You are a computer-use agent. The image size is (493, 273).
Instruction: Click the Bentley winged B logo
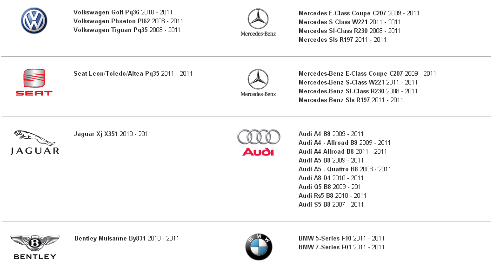pyautogui.click(x=34, y=247)
